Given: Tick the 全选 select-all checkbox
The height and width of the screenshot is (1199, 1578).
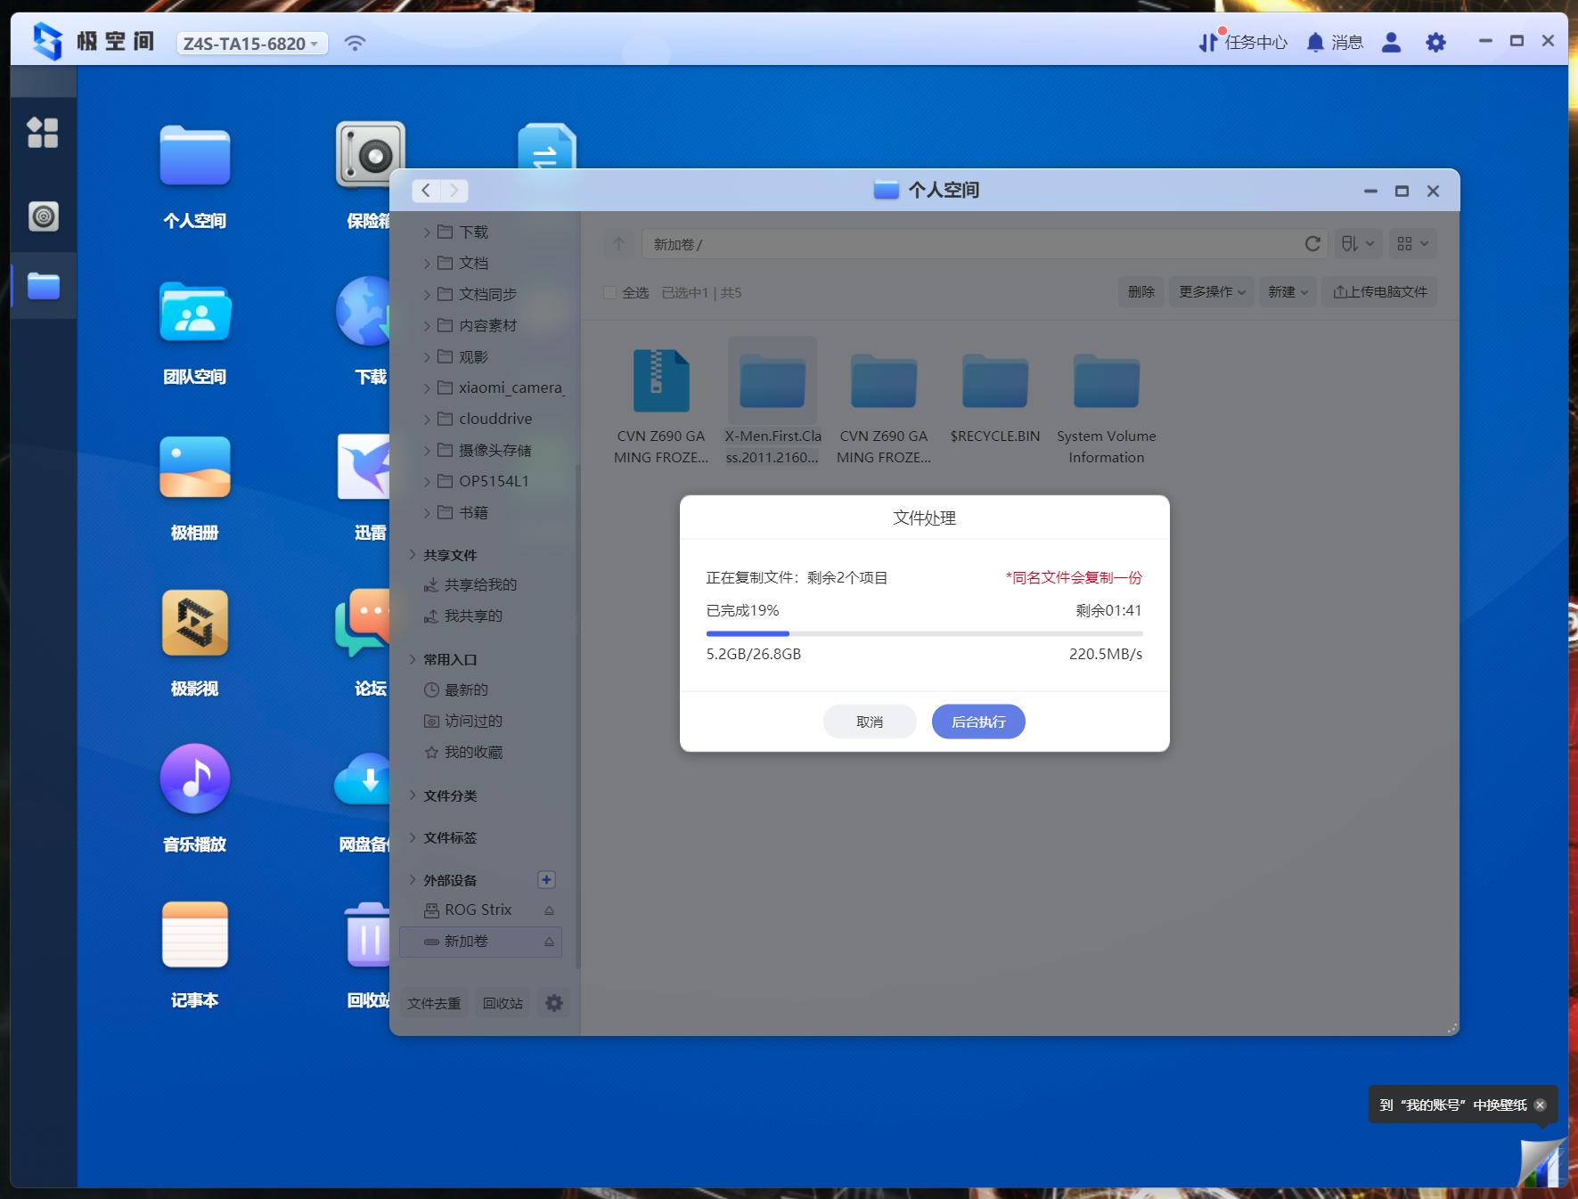Looking at the screenshot, I should click(610, 292).
